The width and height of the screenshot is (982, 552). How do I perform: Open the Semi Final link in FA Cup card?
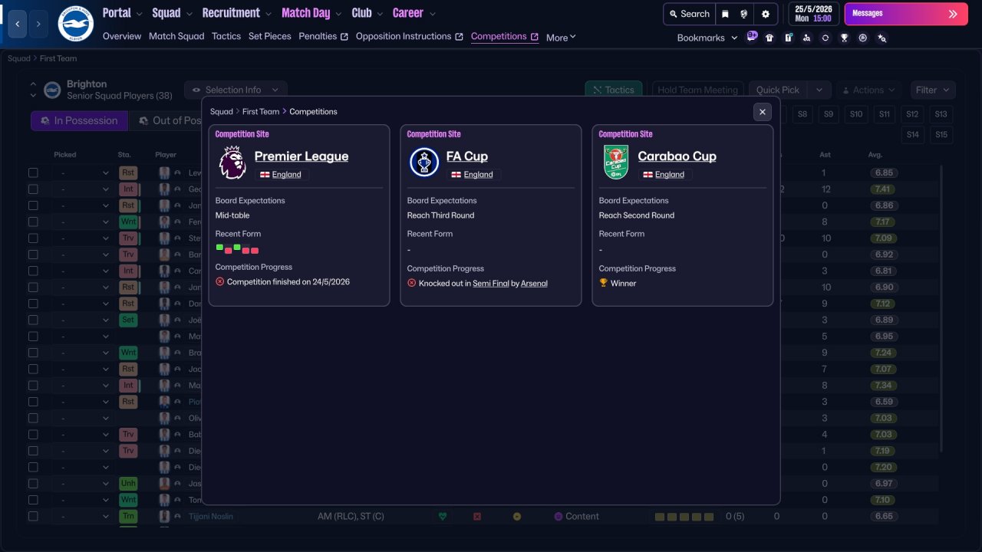click(x=491, y=283)
